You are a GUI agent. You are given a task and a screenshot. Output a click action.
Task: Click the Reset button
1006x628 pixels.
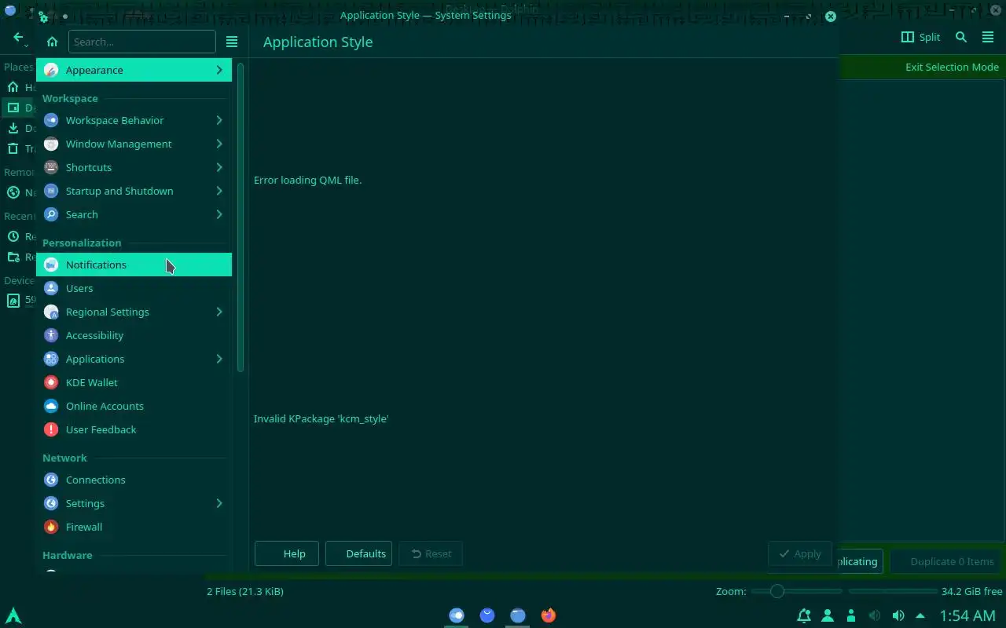pyautogui.click(x=431, y=553)
